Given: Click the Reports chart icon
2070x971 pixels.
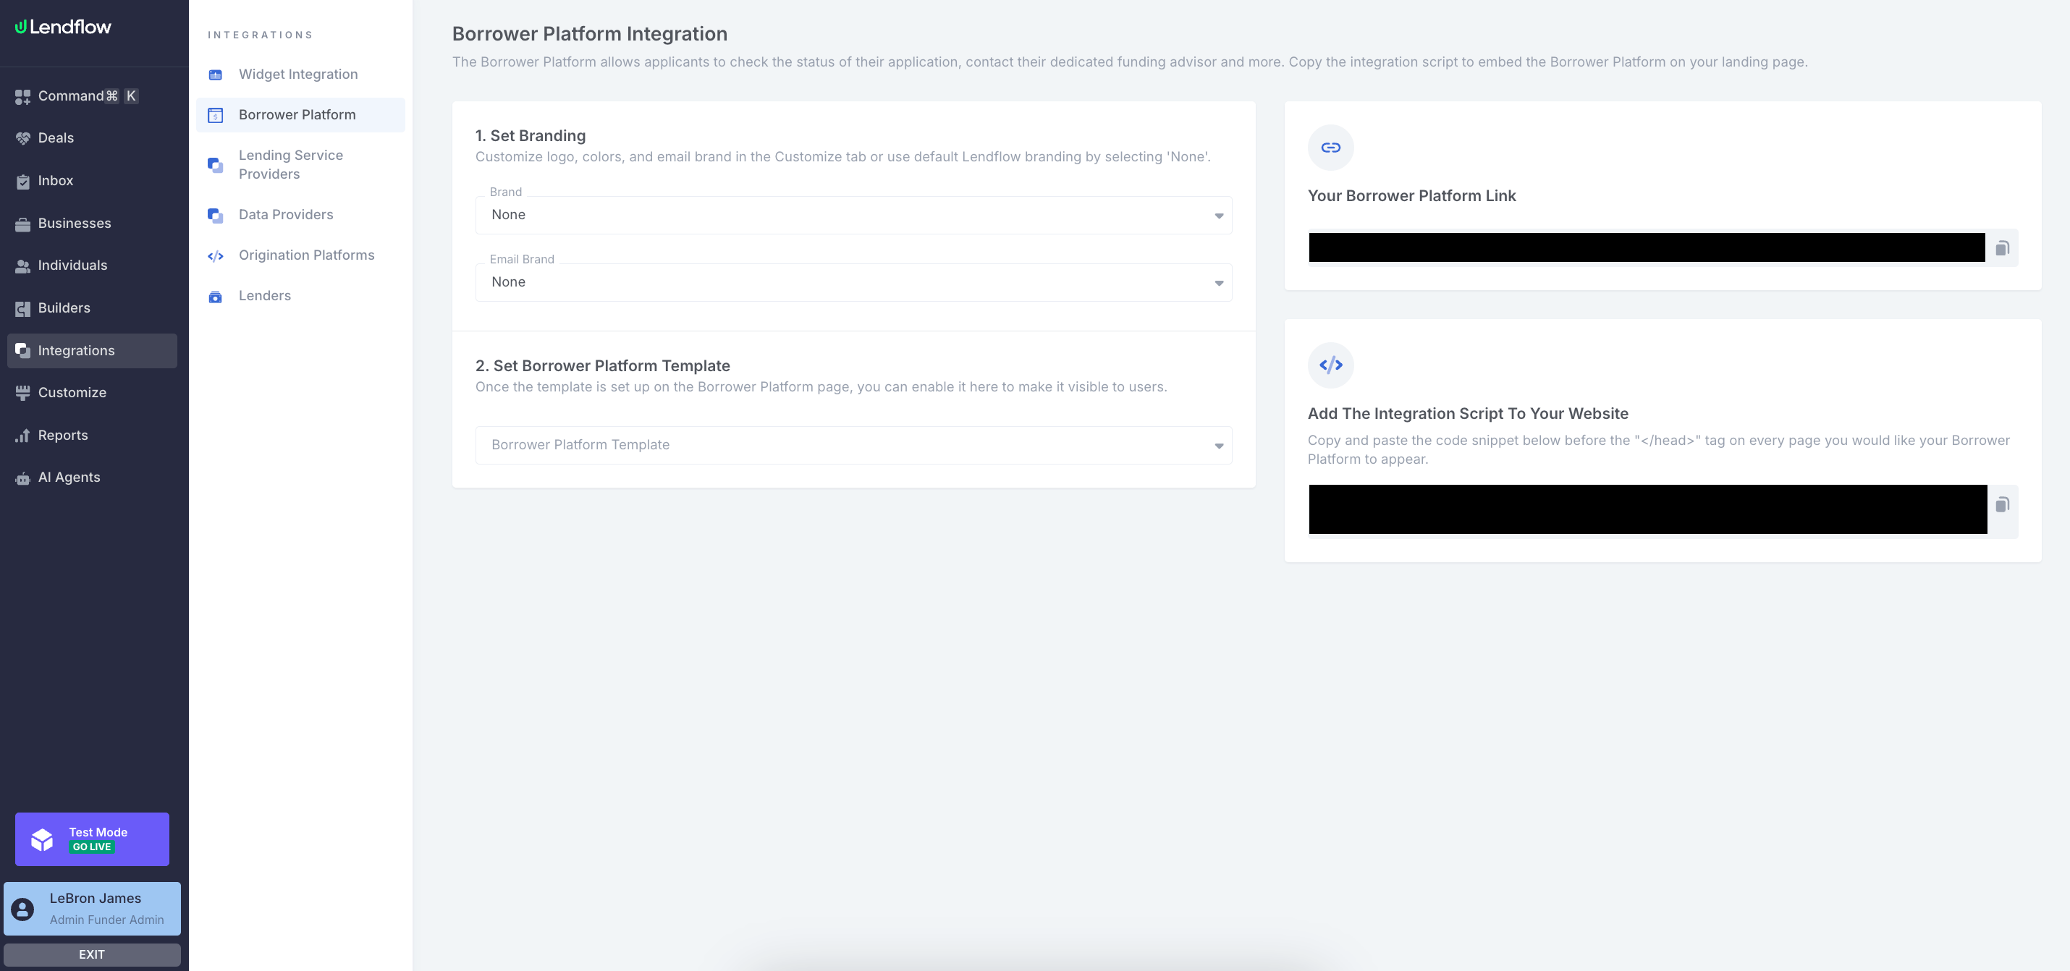Looking at the screenshot, I should click(x=22, y=436).
